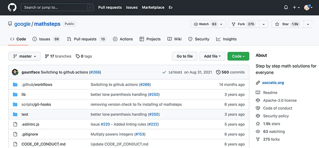Click the GitHub logo icon
This screenshot has width=319, height=148.
point(12,7)
